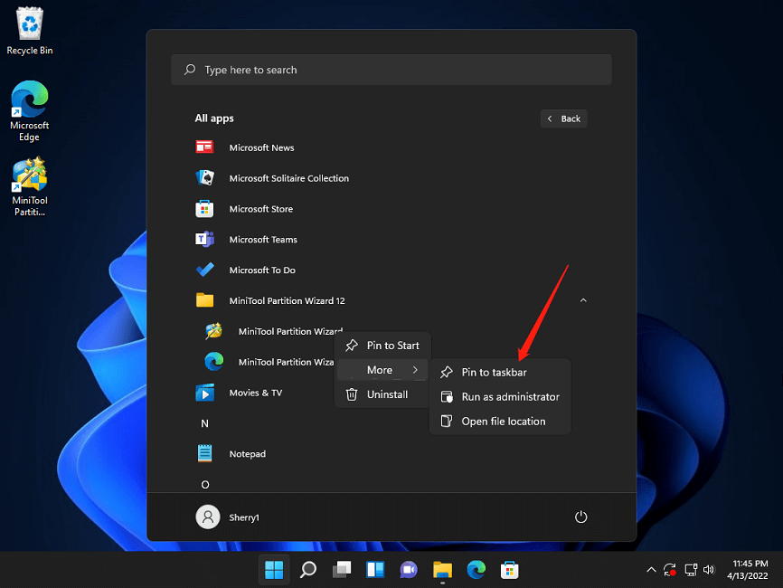The height and width of the screenshot is (588, 783).
Task: Click the Microsoft Teams app icon
Action: point(204,240)
